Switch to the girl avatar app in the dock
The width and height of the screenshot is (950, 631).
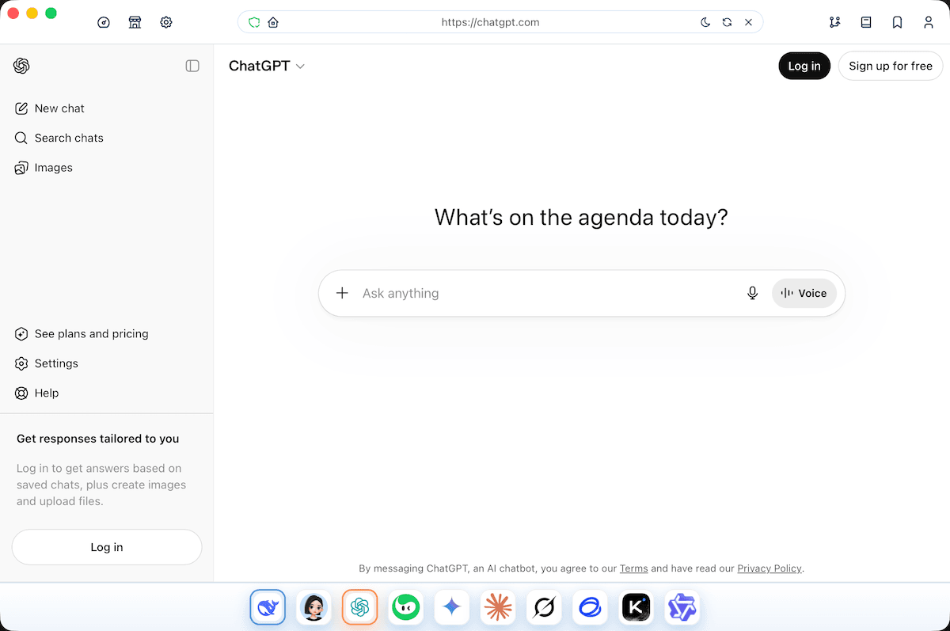click(x=313, y=607)
